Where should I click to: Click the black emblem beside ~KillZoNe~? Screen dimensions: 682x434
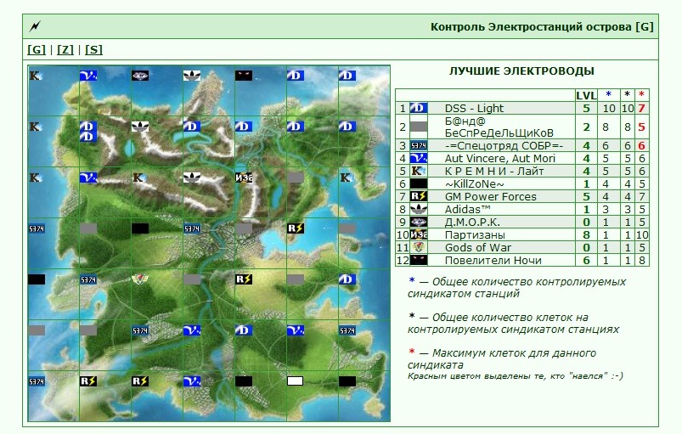coord(419,183)
